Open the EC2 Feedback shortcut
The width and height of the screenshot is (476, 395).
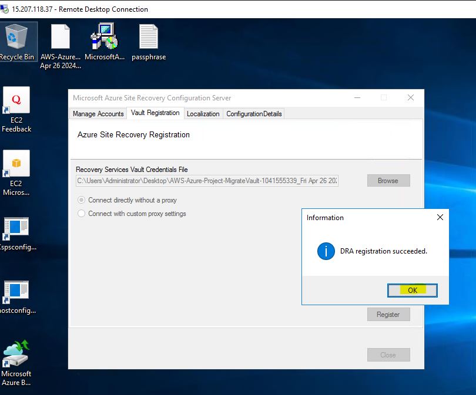tap(16, 101)
